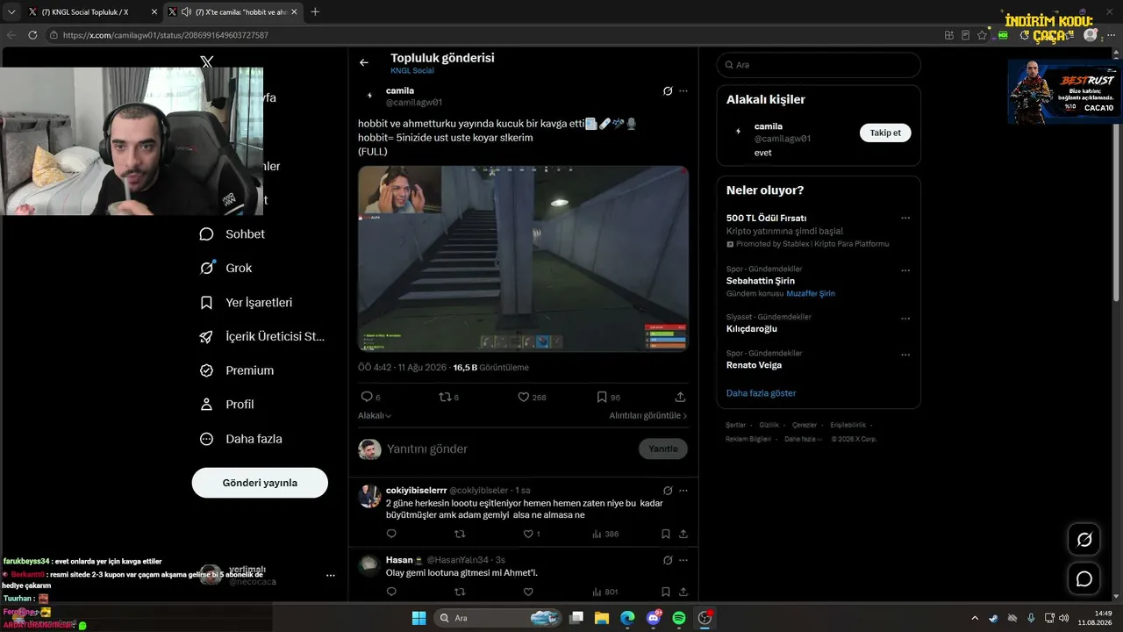This screenshot has width=1123, height=632.
Task: Open the floating messages chat button
Action: coord(1084,579)
